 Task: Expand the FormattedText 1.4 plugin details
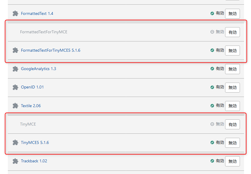(x=37, y=13)
